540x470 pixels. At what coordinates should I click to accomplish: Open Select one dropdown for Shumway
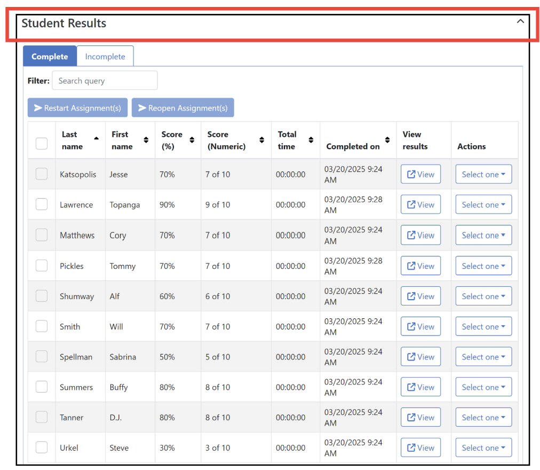coord(483,296)
